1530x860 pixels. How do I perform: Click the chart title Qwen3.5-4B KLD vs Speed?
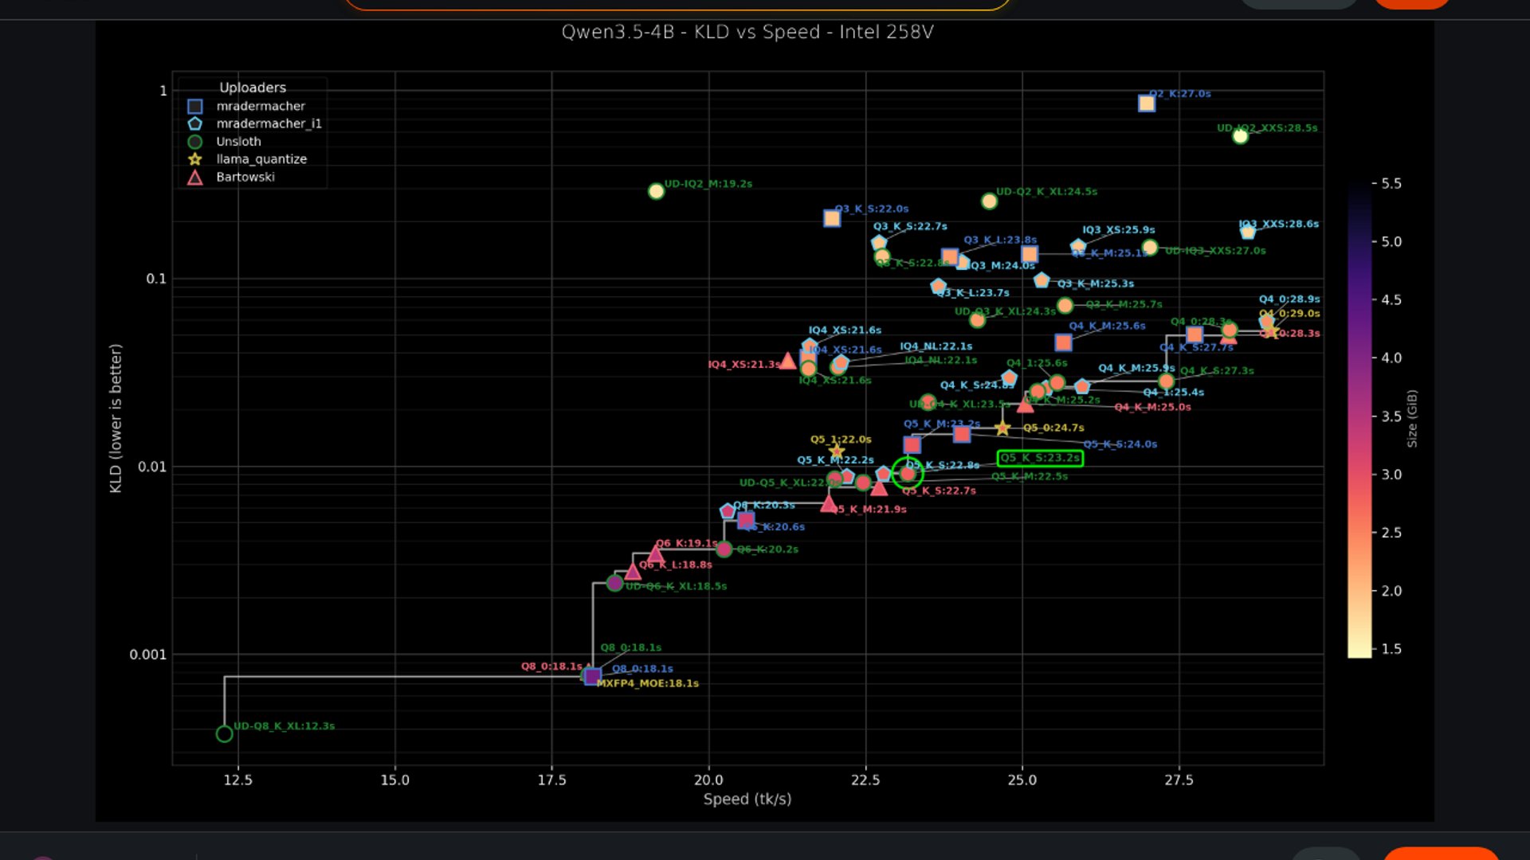tap(747, 32)
